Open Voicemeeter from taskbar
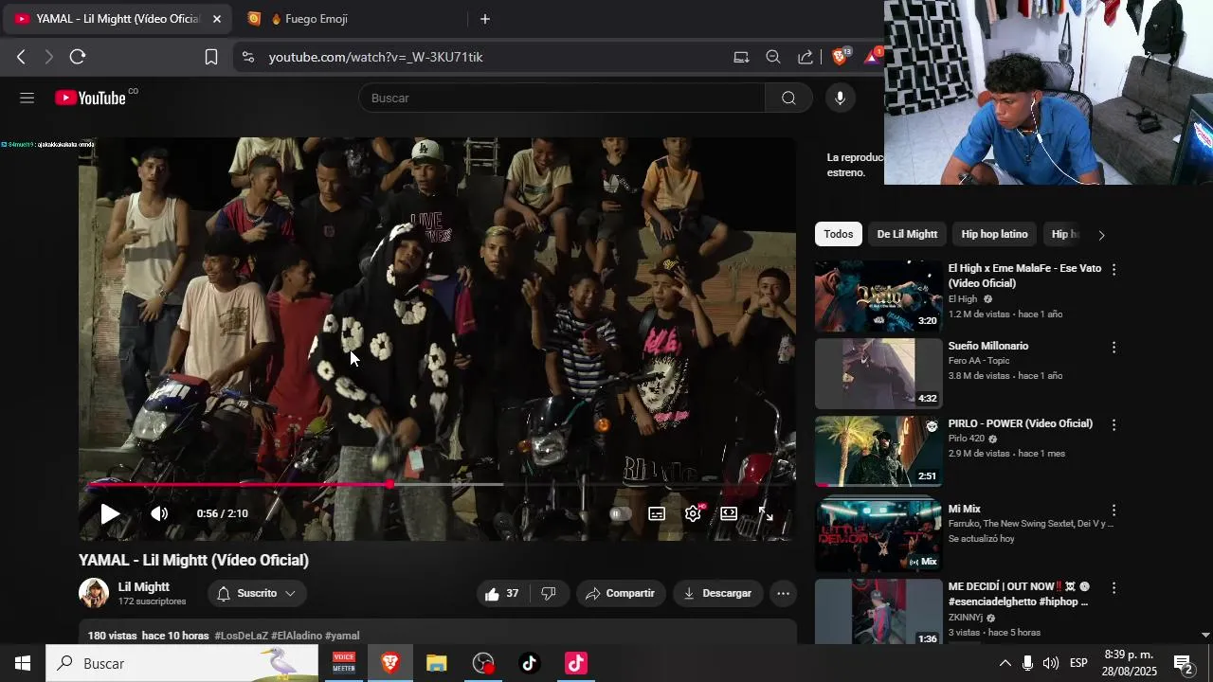The image size is (1213, 682). click(343, 663)
